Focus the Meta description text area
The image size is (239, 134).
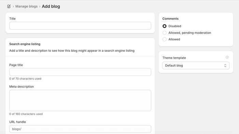pos(80,100)
